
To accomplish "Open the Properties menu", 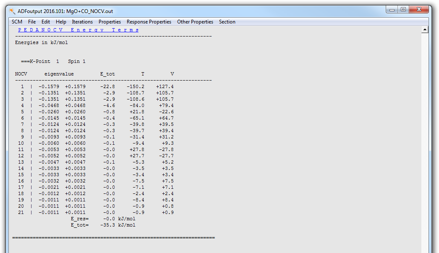I will point(110,22).
